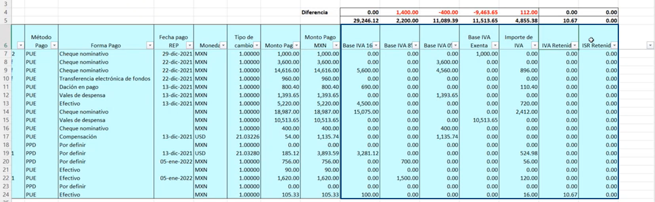Open the Método Pago filter dropdown
The image size is (655, 202).
(54, 46)
